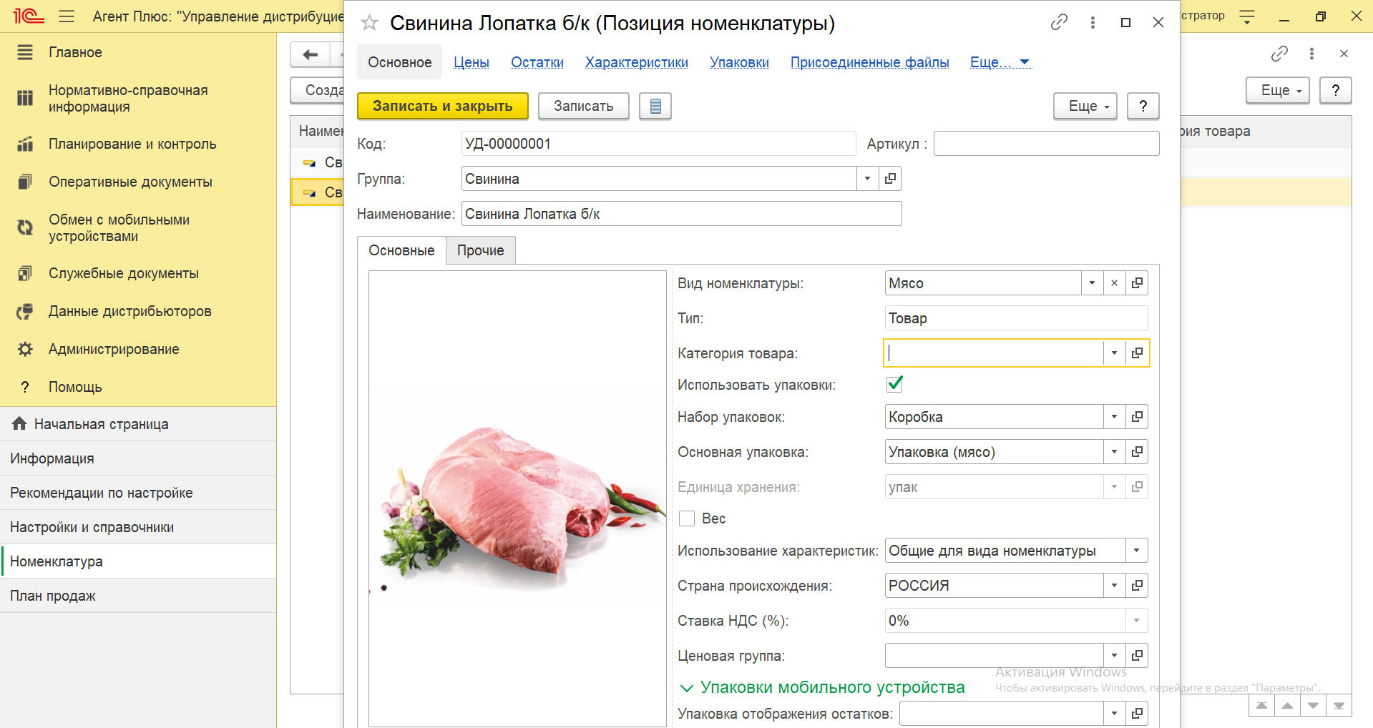
Task: Open service settings icon in title bar
Action: pos(1247,16)
